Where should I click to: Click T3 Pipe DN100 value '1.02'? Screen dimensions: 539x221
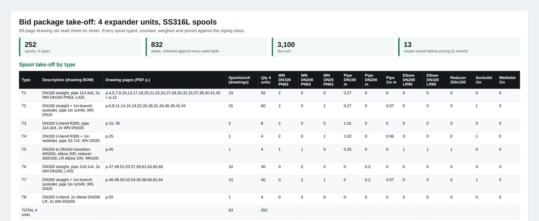tap(348, 123)
